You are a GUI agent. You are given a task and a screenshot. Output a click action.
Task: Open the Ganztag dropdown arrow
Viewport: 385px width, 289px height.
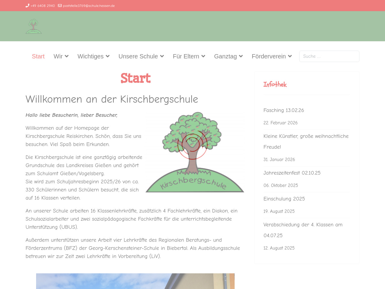[241, 56]
